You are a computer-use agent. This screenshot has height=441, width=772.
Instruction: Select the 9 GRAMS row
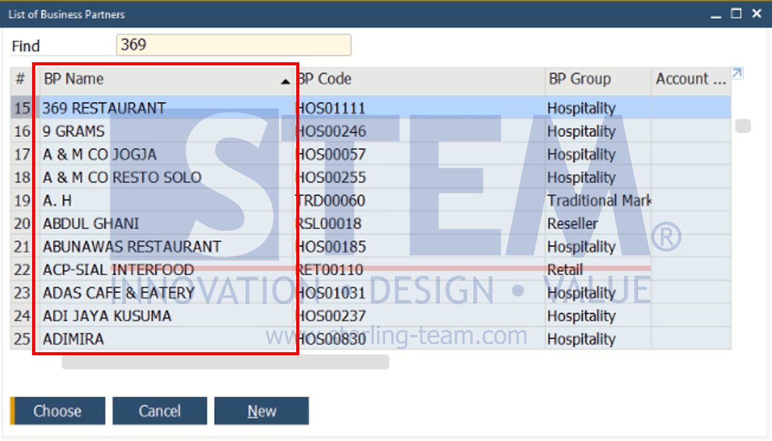[371, 131]
